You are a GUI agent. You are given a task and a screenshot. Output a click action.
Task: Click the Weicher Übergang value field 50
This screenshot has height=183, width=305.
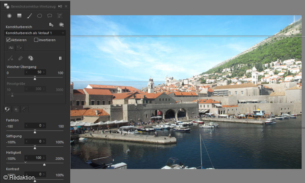tap(35, 72)
